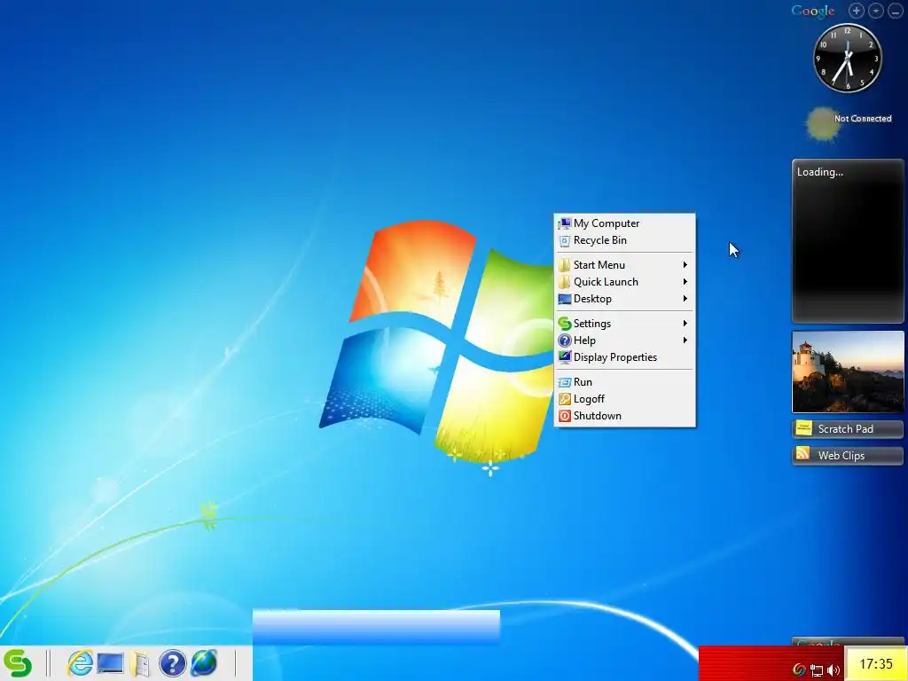The image size is (908, 681).
Task: Choose Run in the menu
Action: (x=625, y=382)
